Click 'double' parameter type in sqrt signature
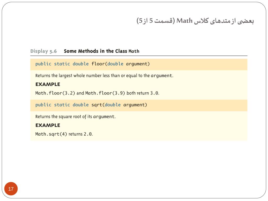Viewport: 268px width, 201px height. (x=113, y=105)
